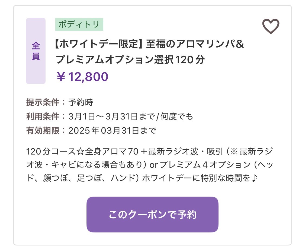The image size is (305, 252).
Task: Select the 2025年03月31日まで expiry date
Action: coord(112,131)
